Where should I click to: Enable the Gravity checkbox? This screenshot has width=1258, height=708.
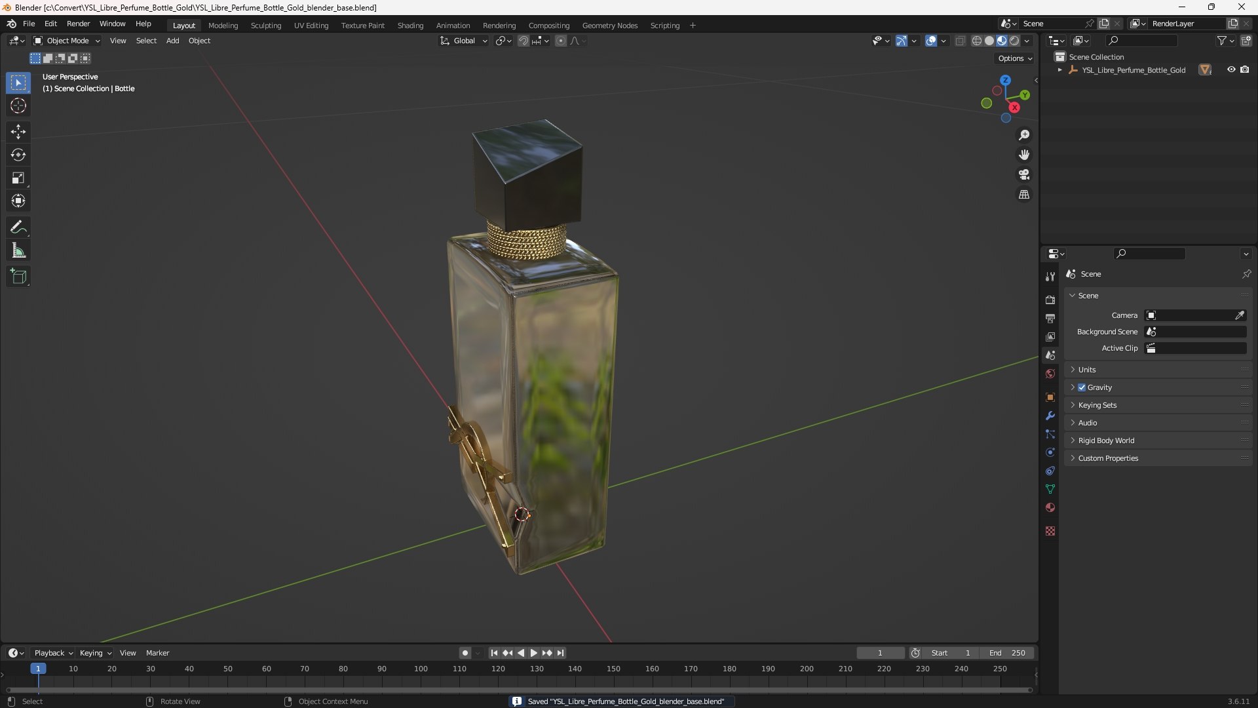click(1082, 387)
